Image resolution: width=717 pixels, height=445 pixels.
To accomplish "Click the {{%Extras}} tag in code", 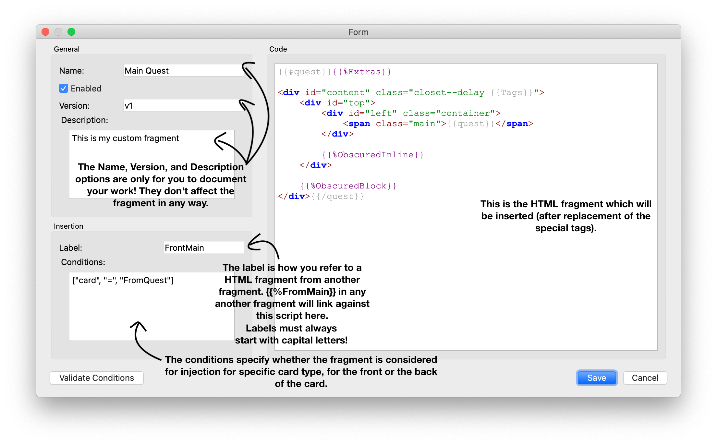I will pyautogui.click(x=362, y=72).
